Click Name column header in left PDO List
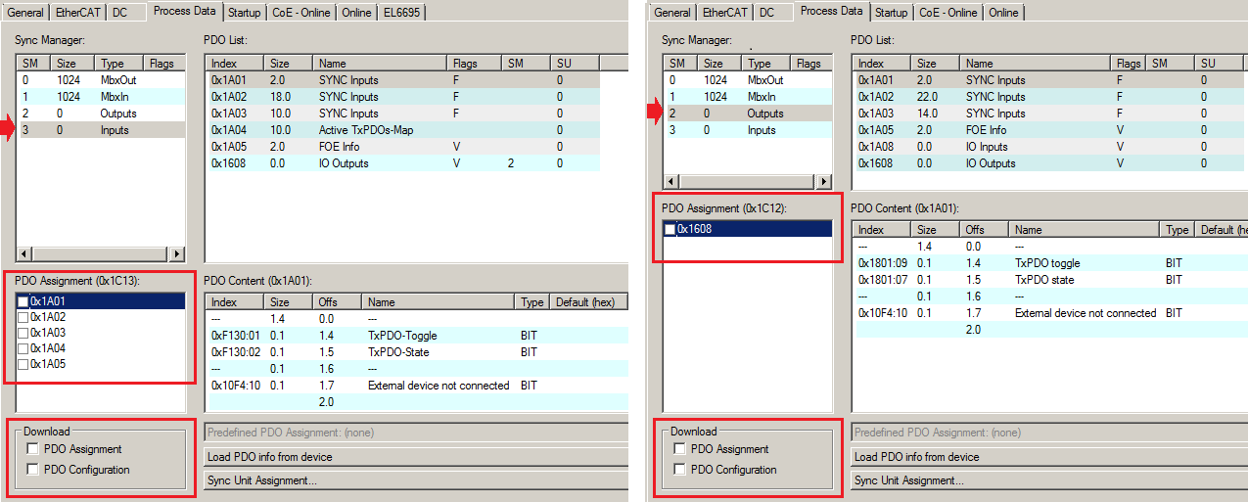1248x502 pixels. (382, 64)
